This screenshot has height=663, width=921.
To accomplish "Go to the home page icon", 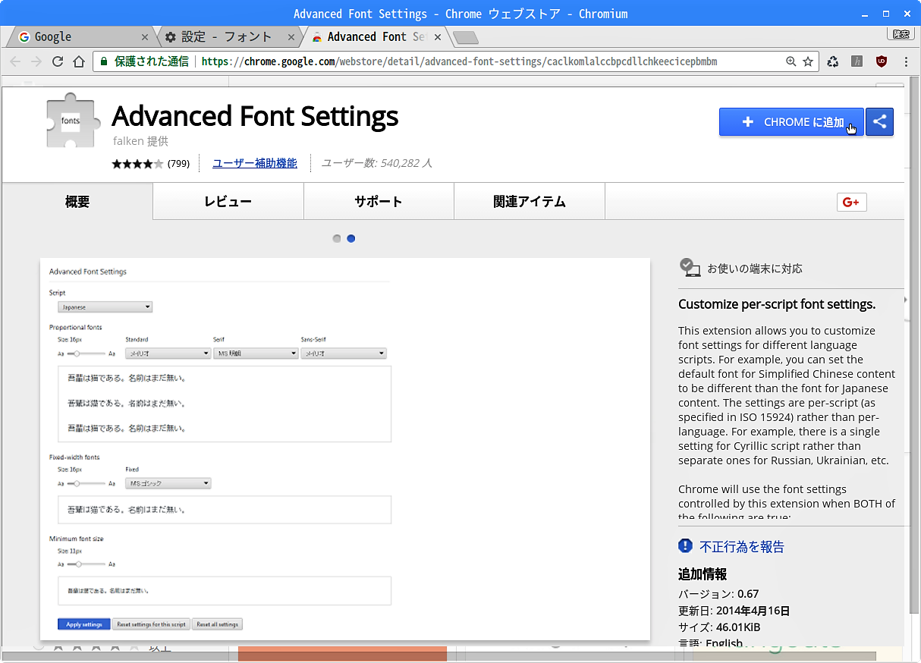I will (79, 61).
